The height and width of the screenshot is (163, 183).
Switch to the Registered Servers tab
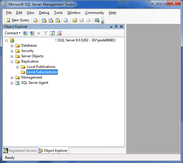coord(20,151)
